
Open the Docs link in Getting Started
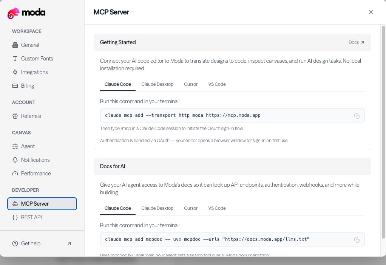[356, 42]
